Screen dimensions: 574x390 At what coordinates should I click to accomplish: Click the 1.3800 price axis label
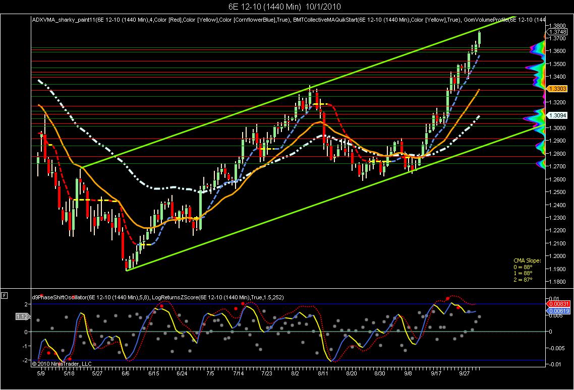click(x=557, y=26)
